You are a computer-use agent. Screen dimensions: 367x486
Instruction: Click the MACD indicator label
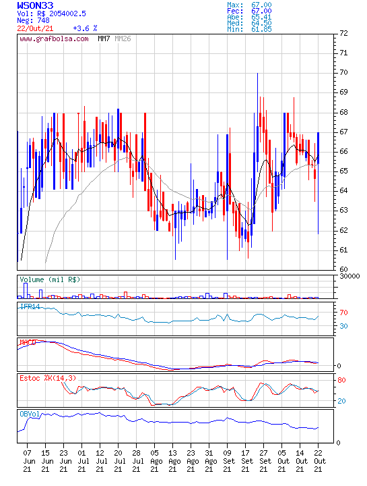[28, 342]
